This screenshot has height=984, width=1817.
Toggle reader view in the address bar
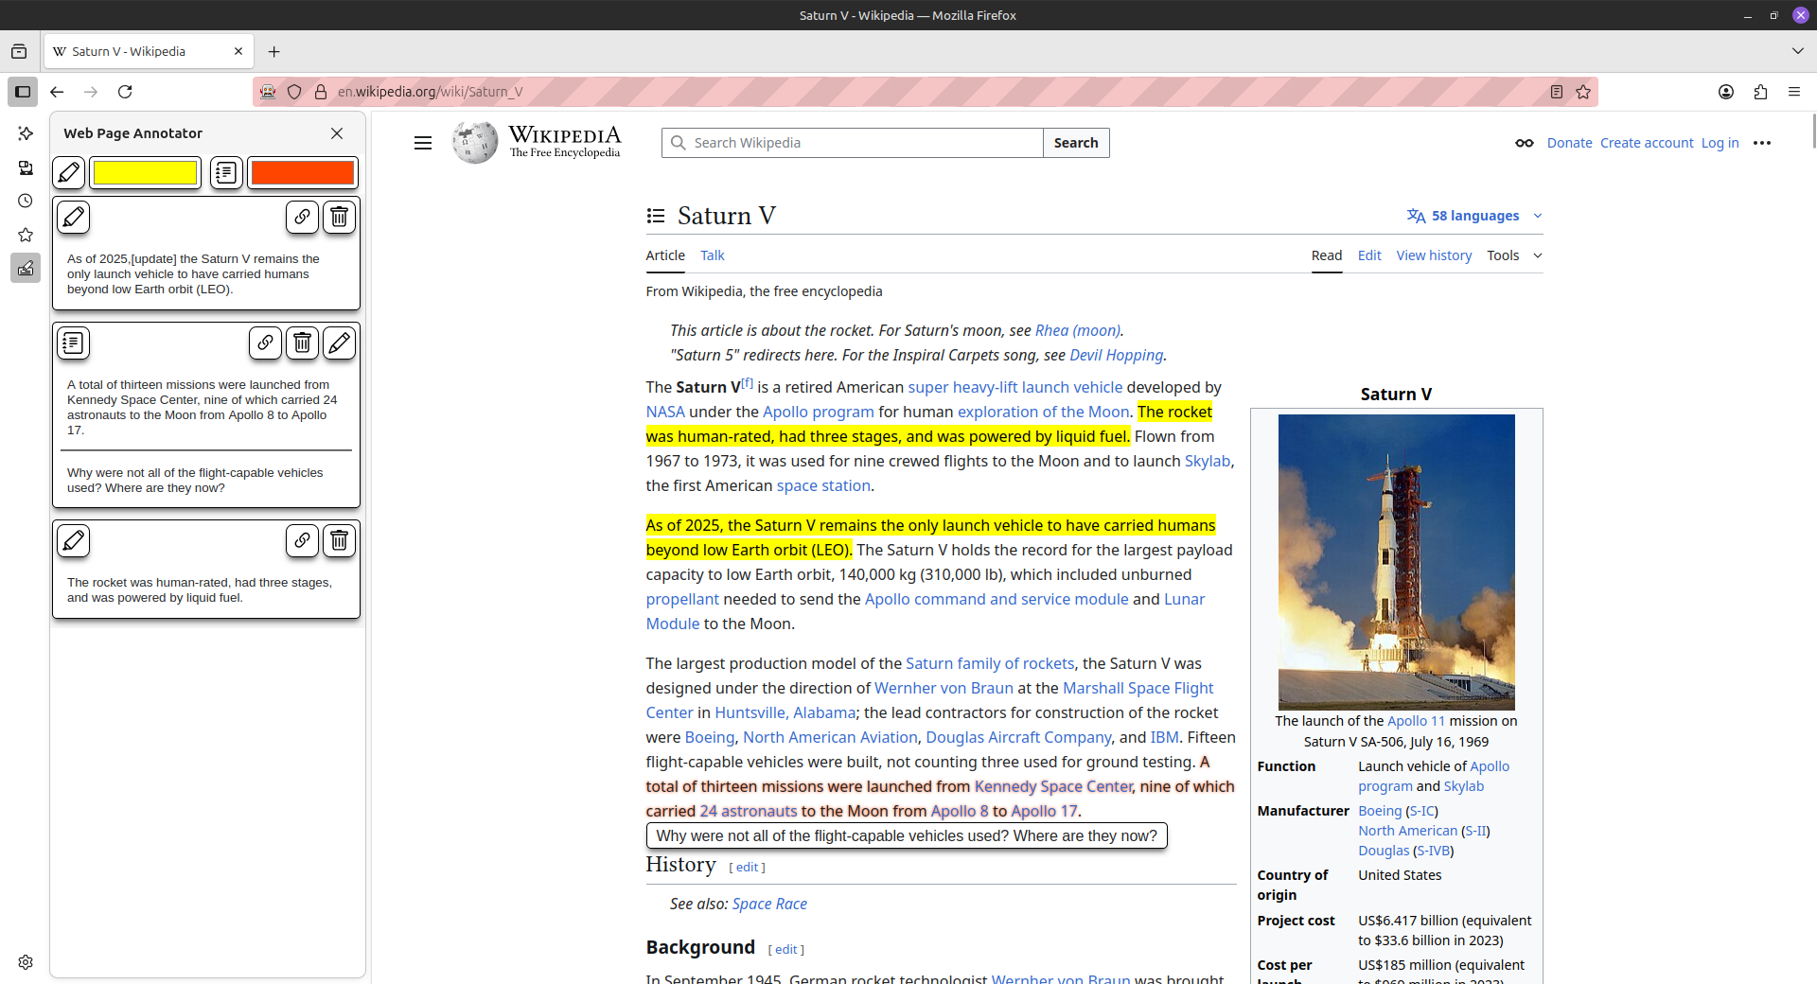tap(1556, 92)
